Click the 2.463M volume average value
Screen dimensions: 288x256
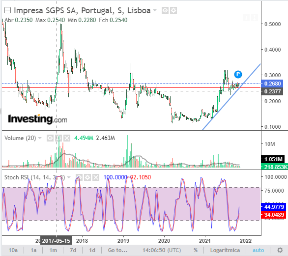click(106, 138)
